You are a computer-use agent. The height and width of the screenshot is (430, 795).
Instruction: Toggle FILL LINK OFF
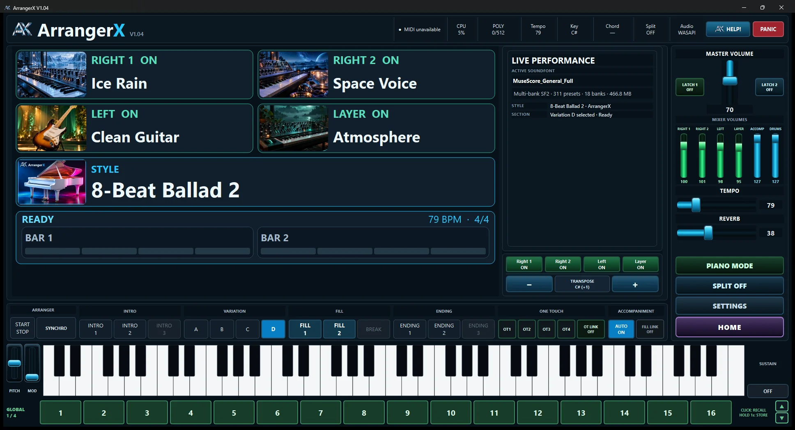point(650,329)
